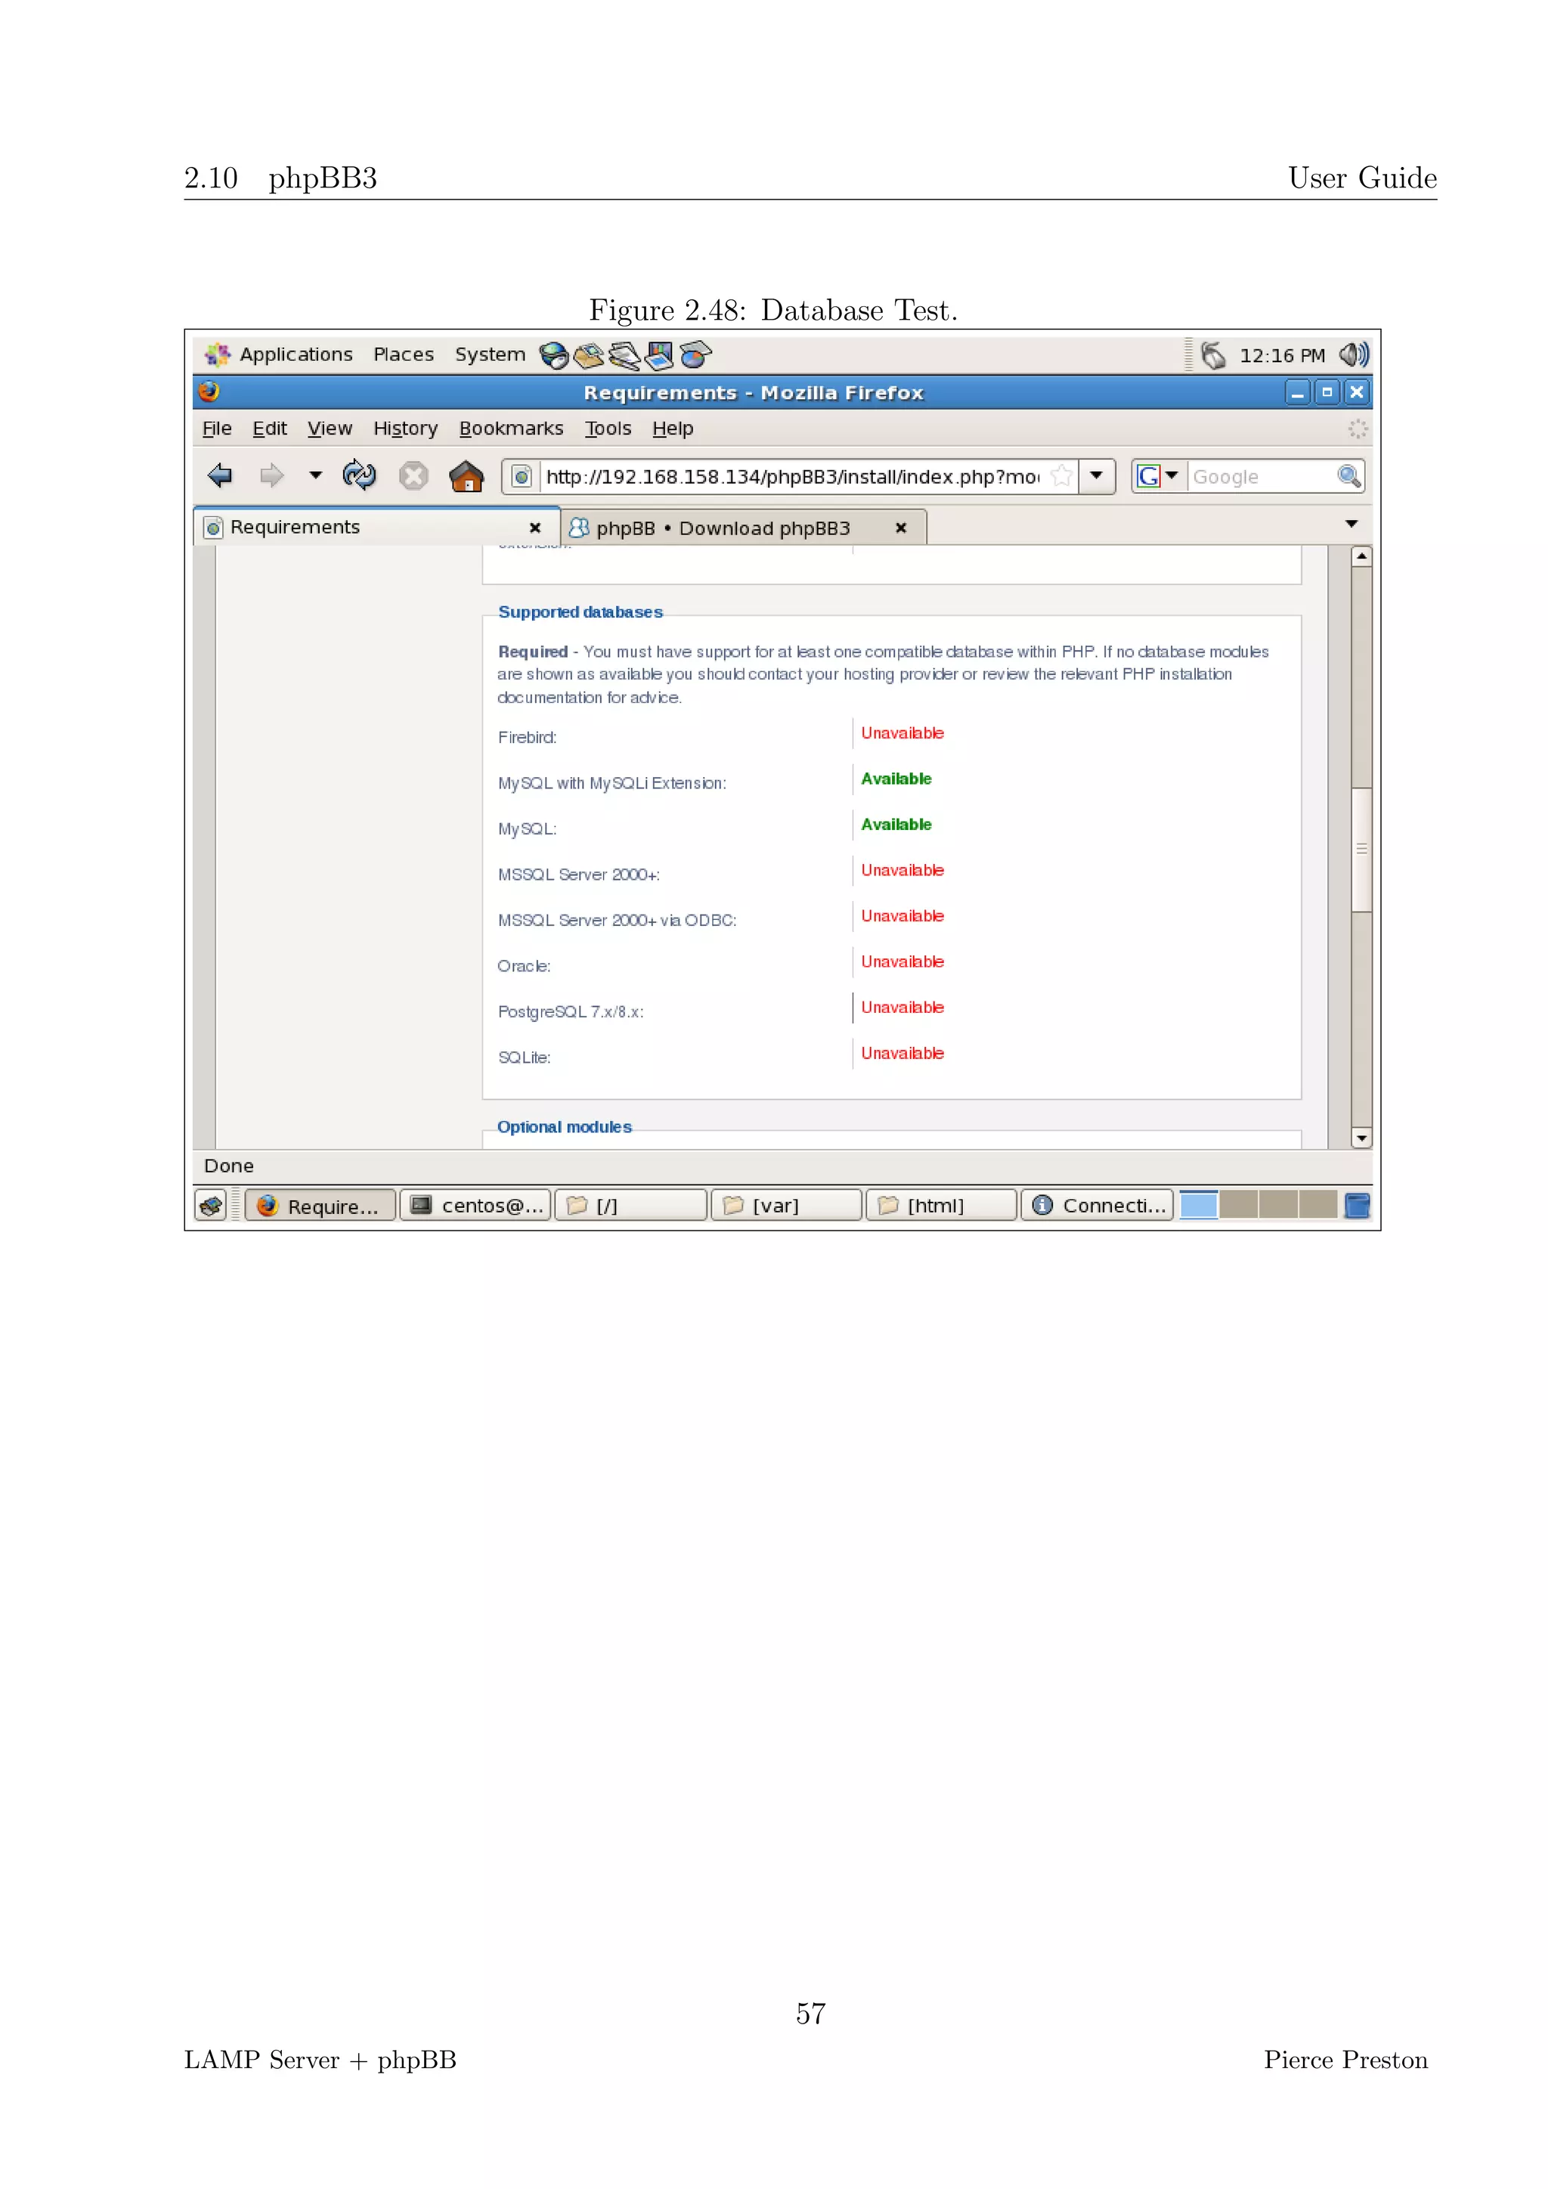
Task: Click the Firebird Unavailable status
Action: tap(902, 733)
